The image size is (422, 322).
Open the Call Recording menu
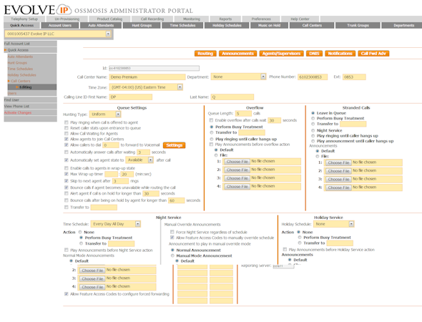tap(152, 19)
